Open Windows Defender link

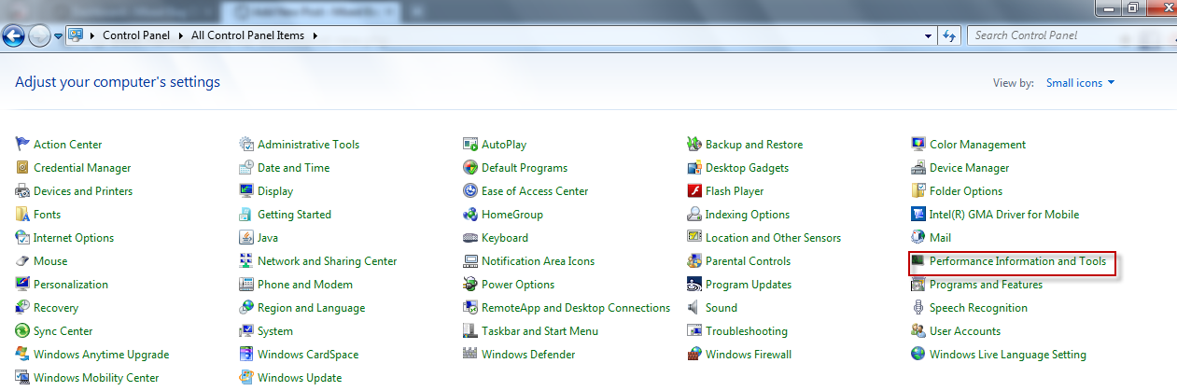[528, 355]
